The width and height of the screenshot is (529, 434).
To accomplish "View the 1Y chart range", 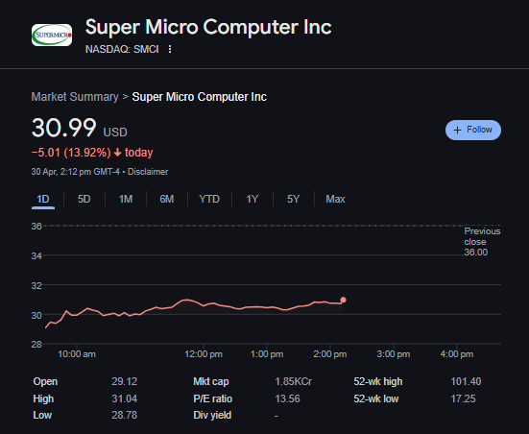I will tap(252, 199).
